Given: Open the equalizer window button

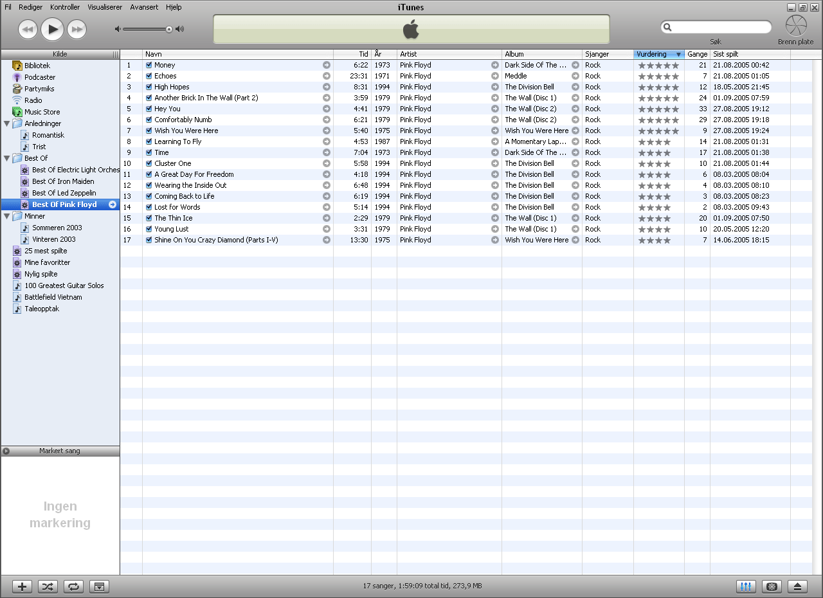Looking at the screenshot, I should pos(746,586).
